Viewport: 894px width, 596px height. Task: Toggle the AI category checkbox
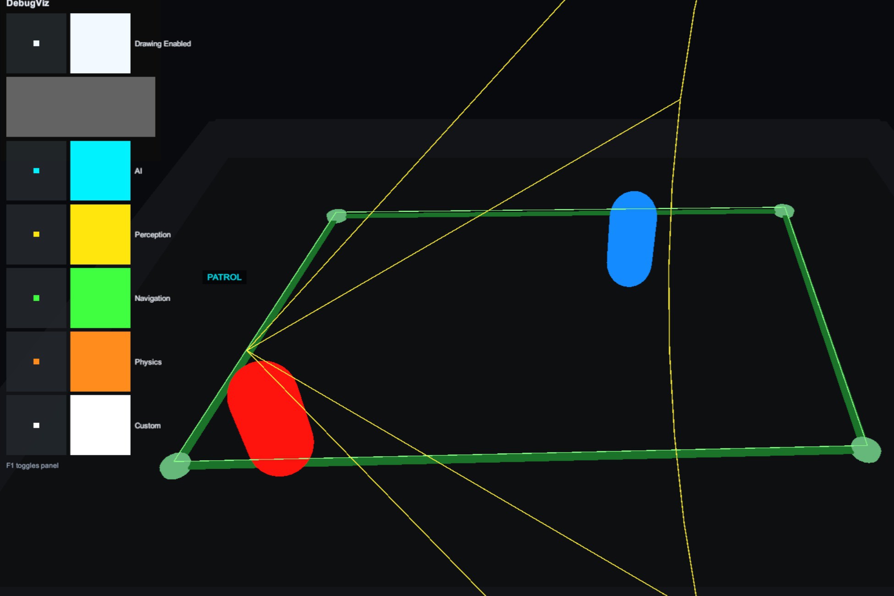(x=36, y=171)
